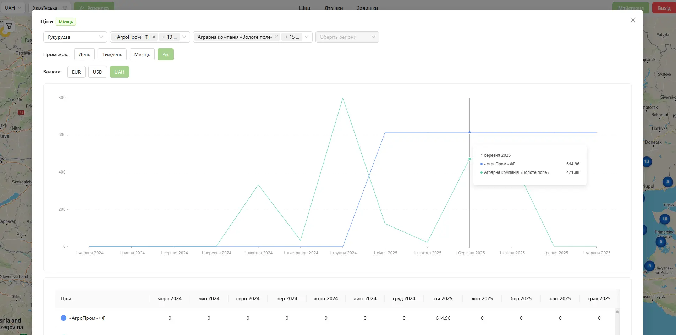676x335 pixels.
Task: Close the Ціни modal with X icon
Action: [x=633, y=20]
